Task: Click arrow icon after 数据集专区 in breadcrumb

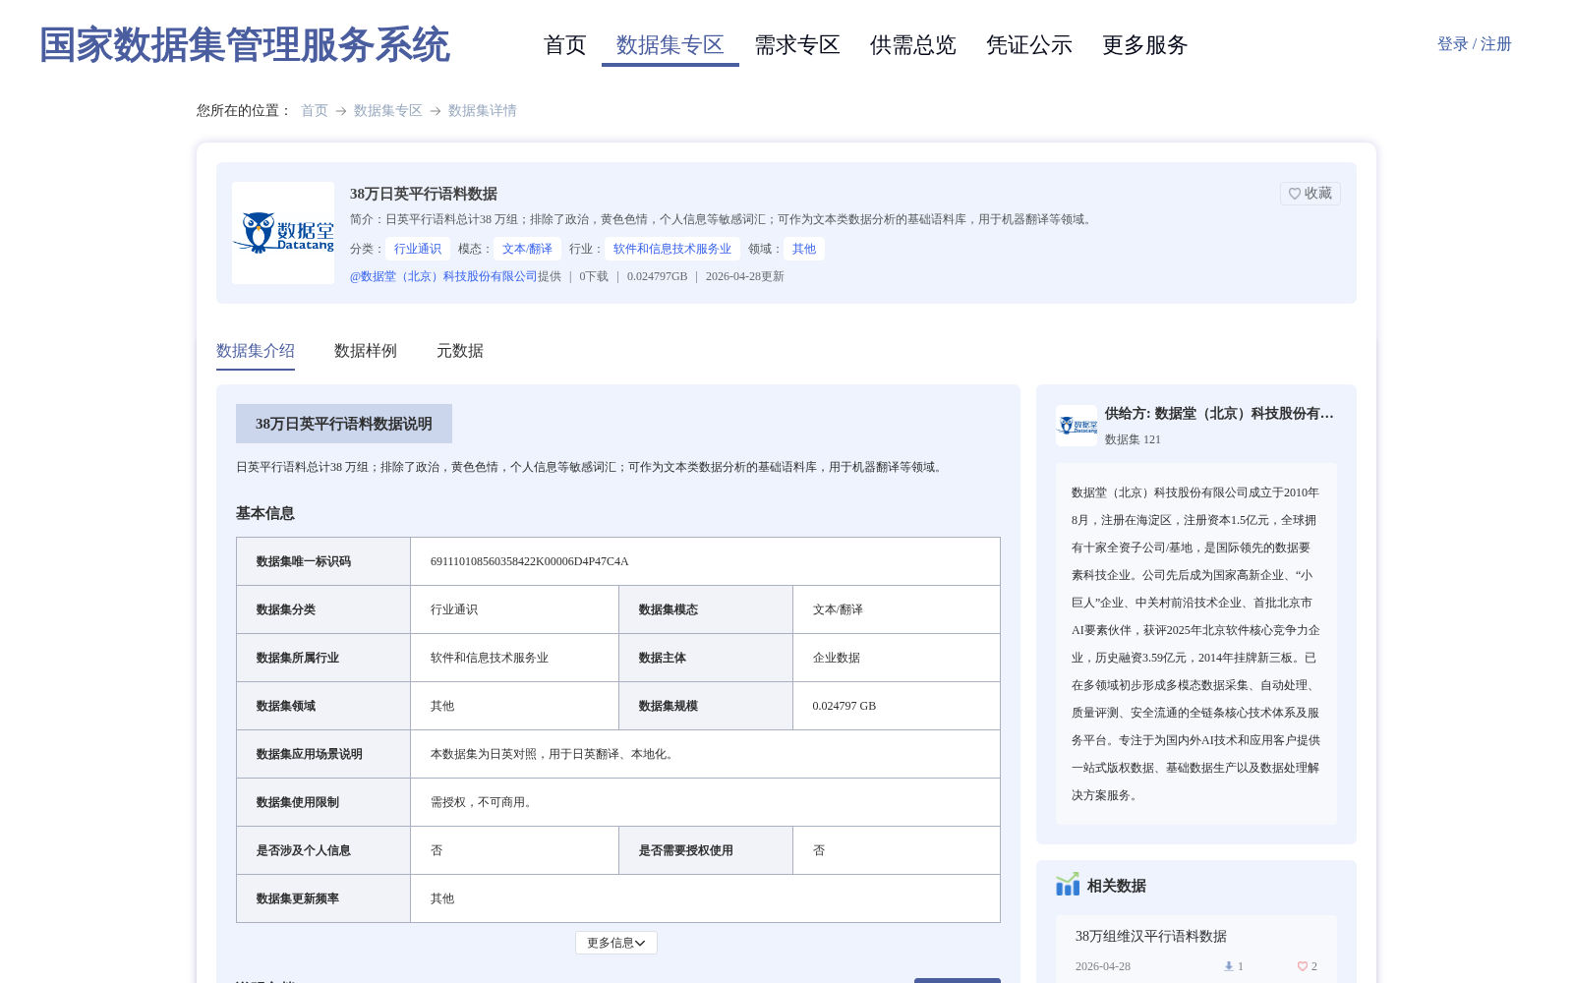Action: click(436, 111)
